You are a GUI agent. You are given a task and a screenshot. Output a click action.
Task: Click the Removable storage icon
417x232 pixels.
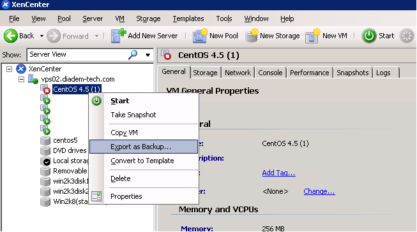tap(45, 171)
